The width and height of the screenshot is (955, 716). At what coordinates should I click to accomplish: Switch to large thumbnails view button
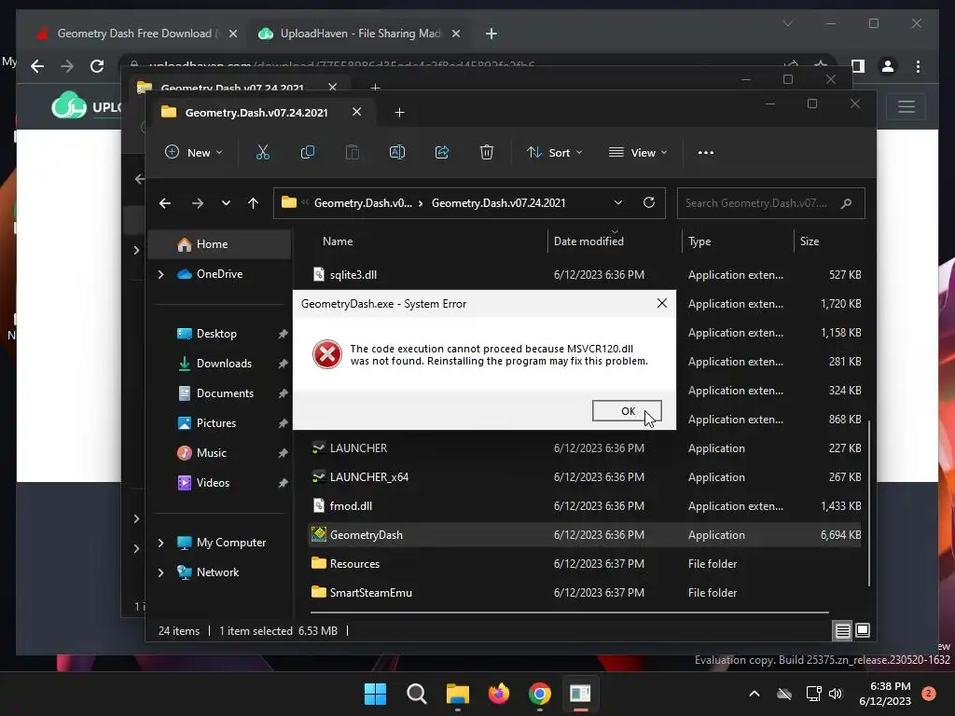point(863,630)
